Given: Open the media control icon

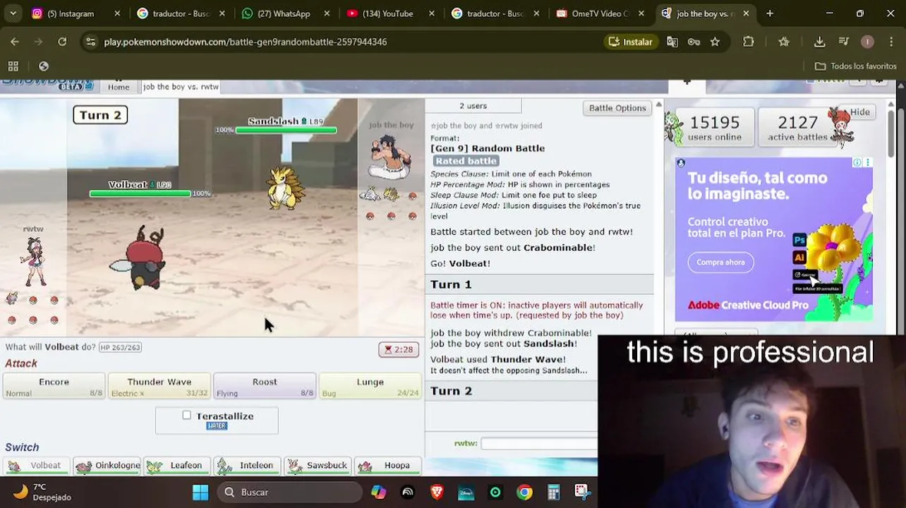Looking at the screenshot, I should [844, 42].
